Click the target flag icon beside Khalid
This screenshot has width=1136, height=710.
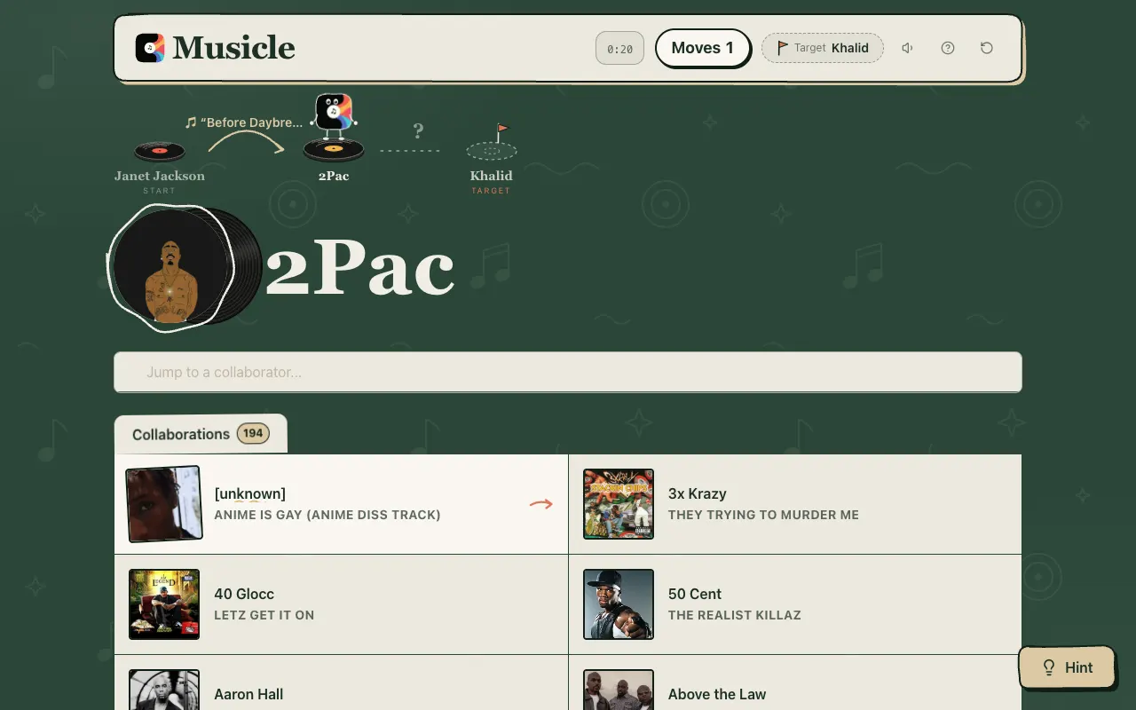782,48
